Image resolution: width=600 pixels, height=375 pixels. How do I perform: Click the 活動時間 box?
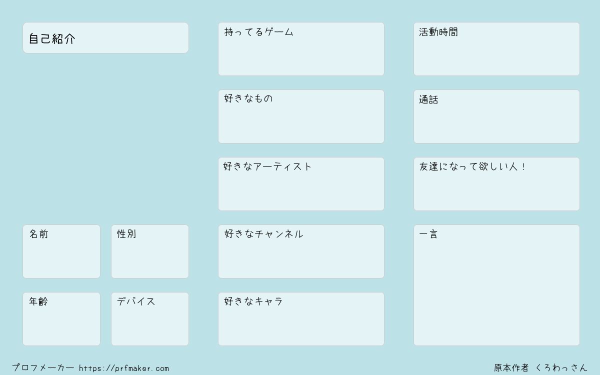pyautogui.click(x=496, y=49)
